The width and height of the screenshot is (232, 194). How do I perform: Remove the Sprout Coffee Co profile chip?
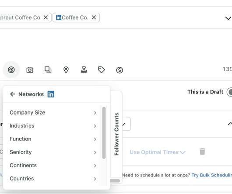(x=46, y=18)
